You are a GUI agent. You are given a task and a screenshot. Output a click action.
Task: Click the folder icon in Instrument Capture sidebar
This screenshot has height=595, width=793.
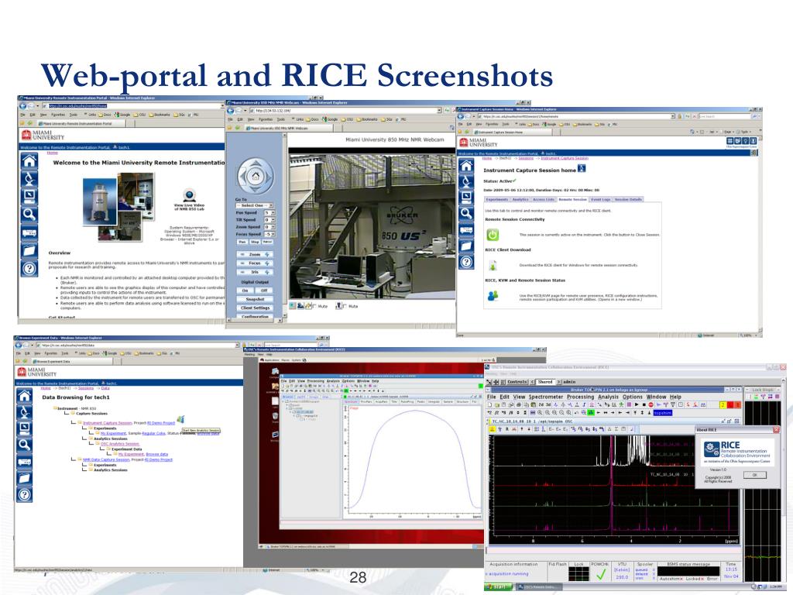pos(466,246)
